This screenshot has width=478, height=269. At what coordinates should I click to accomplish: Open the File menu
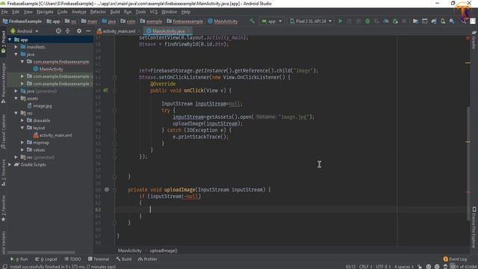coord(4,12)
